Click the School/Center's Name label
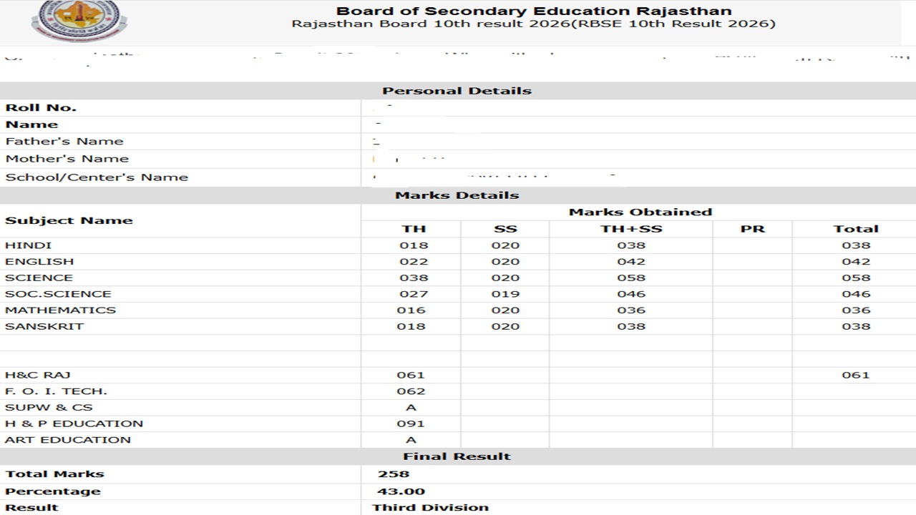 pyautogui.click(x=97, y=177)
